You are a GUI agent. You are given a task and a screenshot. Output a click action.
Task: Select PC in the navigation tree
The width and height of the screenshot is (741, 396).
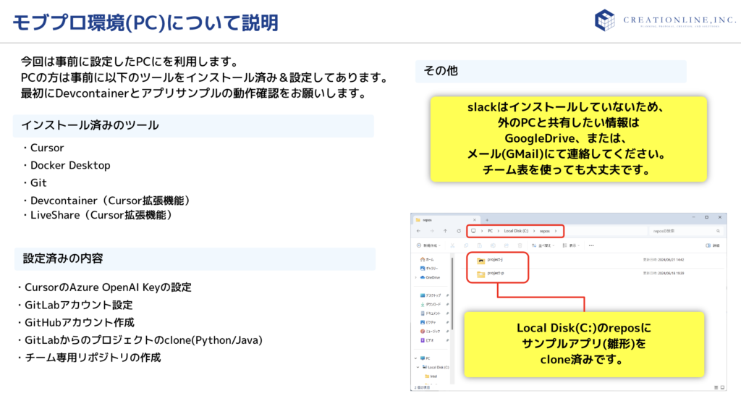425,358
